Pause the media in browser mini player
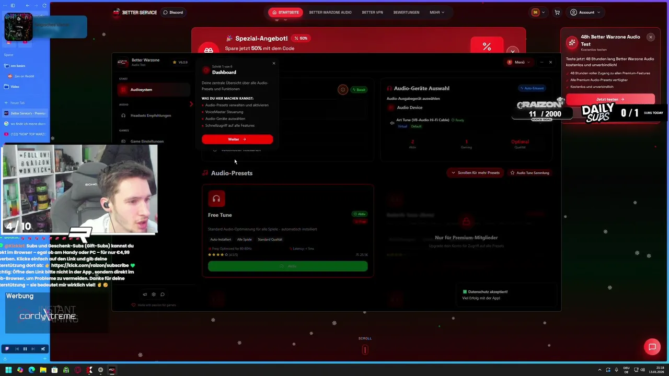 [x=25, y=349]
